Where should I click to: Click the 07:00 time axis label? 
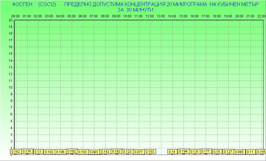tap(94, 16)
